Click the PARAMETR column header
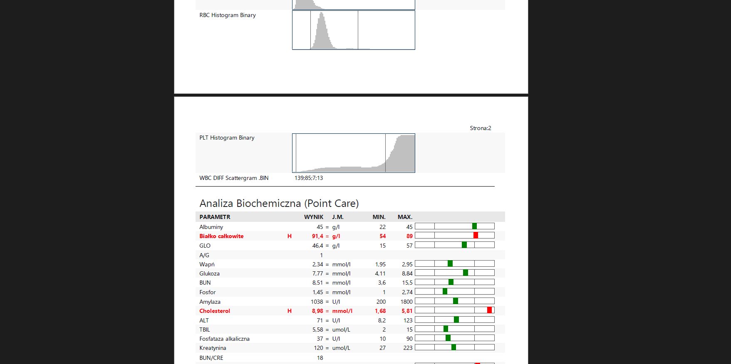The width and height of the screenshot is (731, 364). coord(215,217)
